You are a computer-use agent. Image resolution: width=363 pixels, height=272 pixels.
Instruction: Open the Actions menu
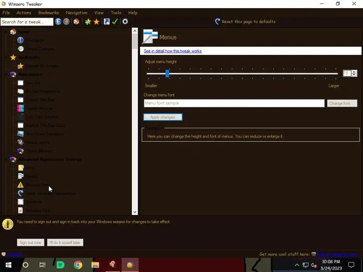(24, 13)
